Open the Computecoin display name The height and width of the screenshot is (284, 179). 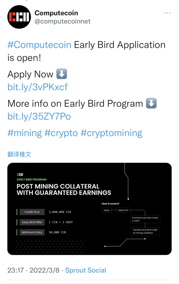(56, 13)
